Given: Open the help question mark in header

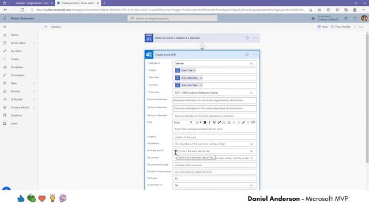Looking at the screenshot, I should (355, 18).
